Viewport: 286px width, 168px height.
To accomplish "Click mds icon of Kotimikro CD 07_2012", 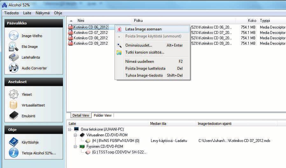I will coord(70,33).
